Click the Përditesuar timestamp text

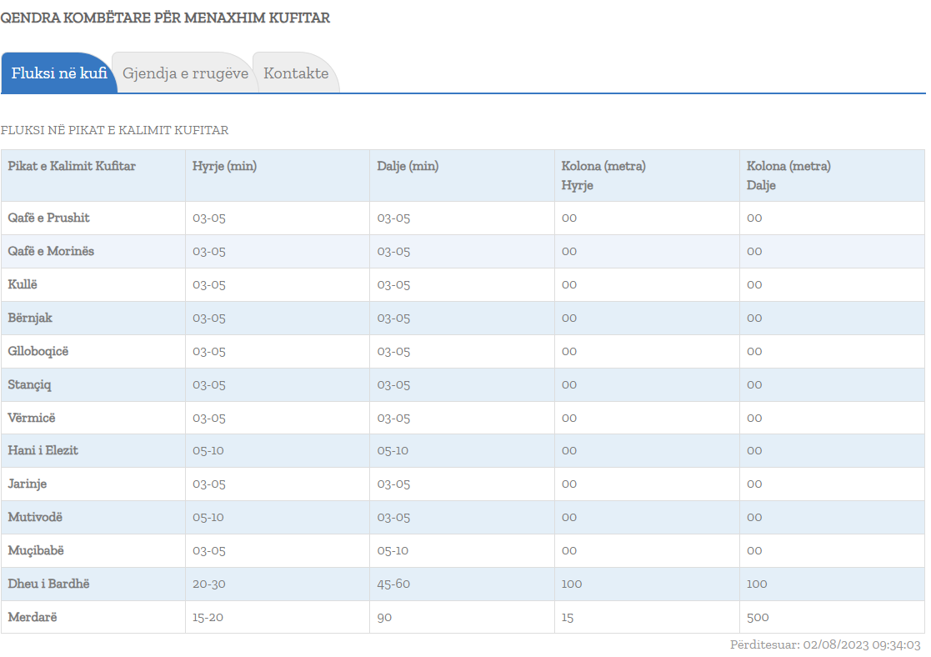pyautogui.click(x=824, y=644)
